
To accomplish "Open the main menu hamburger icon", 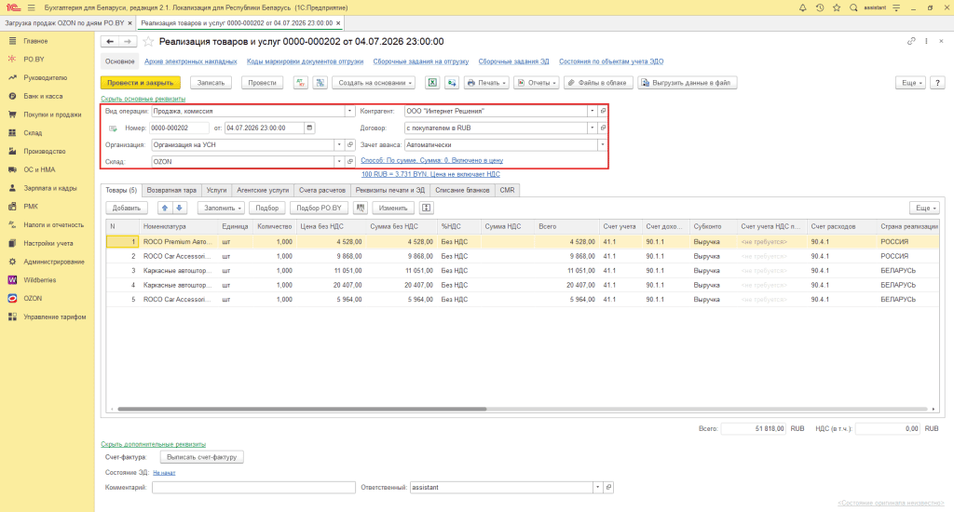I will click(31, 7).
